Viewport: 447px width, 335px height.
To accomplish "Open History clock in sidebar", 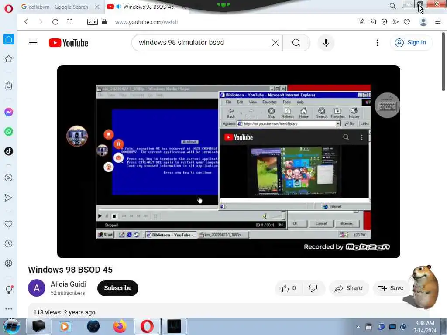I will click(9, 243).
